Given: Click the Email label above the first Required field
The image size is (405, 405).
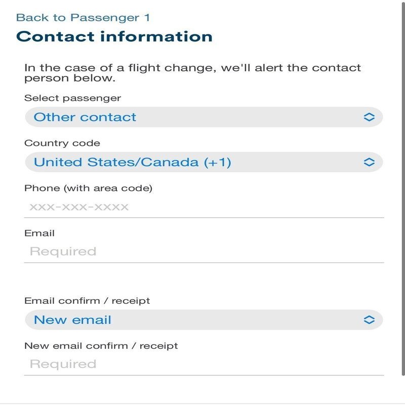Looking at the screenshot, I should (x=39, y=233).
